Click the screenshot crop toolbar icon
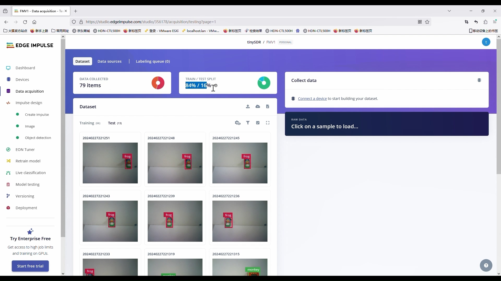 tap(467, 22)
